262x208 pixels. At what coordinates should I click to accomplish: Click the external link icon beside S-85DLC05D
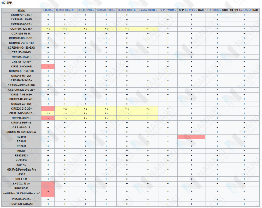[x=73, y=10]
